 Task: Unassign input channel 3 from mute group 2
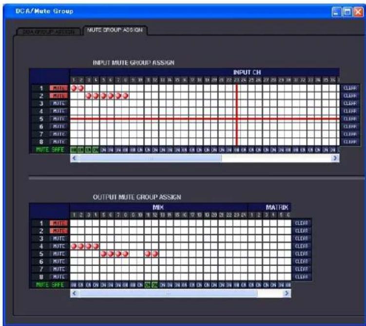tap(89, 96)
